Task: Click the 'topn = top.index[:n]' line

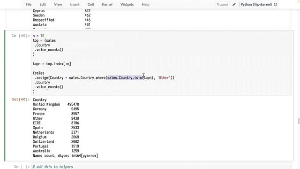Action: 52,64
